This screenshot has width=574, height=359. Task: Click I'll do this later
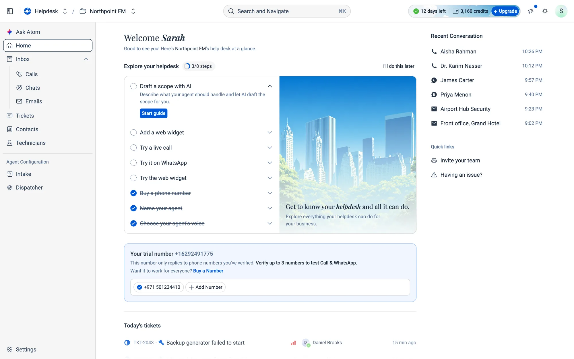coord(399,66)
